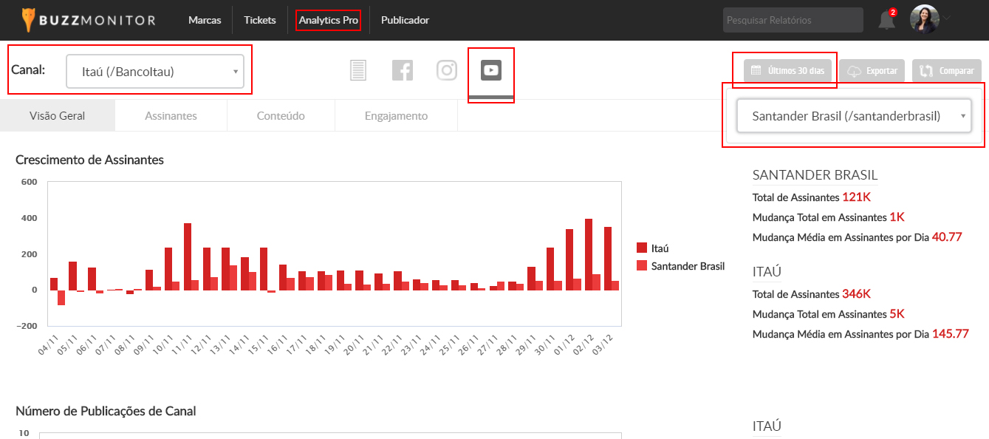Open the Últimos 30 dias date range picker
This screenshot has height=439, width=989.
pos(788,71)
